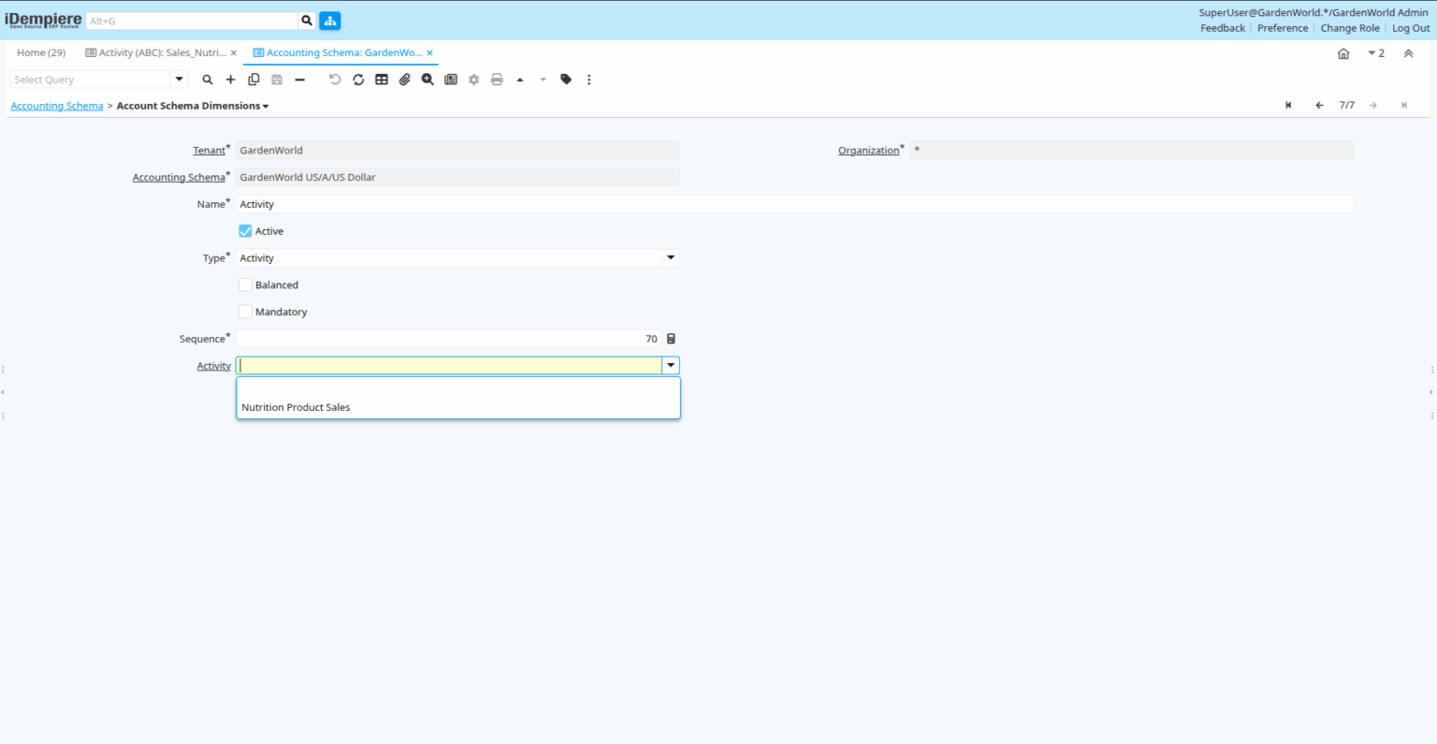Click the Log Out link

pyautogui.click(x=1411, y=28)
